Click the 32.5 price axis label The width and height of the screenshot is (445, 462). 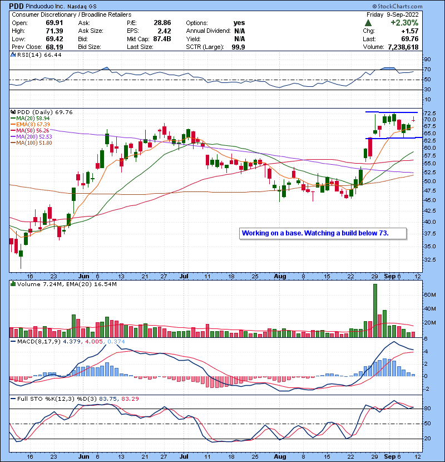pos(430,260)
